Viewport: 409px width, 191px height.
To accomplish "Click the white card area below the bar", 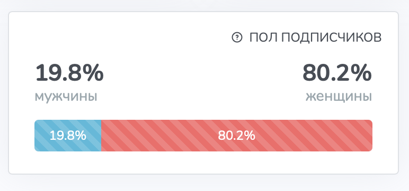I will click(x=203, y=163).
